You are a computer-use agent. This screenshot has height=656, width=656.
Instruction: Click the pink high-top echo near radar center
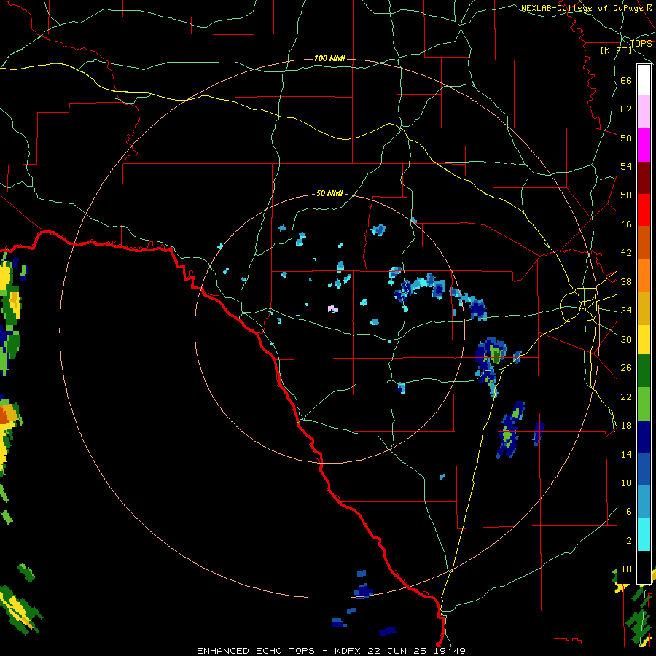[332, 309]
